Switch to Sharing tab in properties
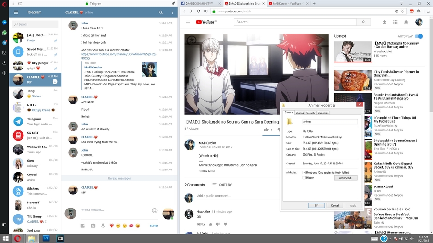This screenshot has height=243, width=433. pos(299,113)
